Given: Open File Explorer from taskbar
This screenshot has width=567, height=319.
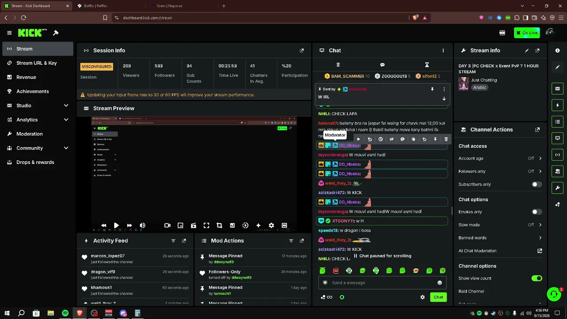Looking at the screenshot, I should [x=50, y=313].
